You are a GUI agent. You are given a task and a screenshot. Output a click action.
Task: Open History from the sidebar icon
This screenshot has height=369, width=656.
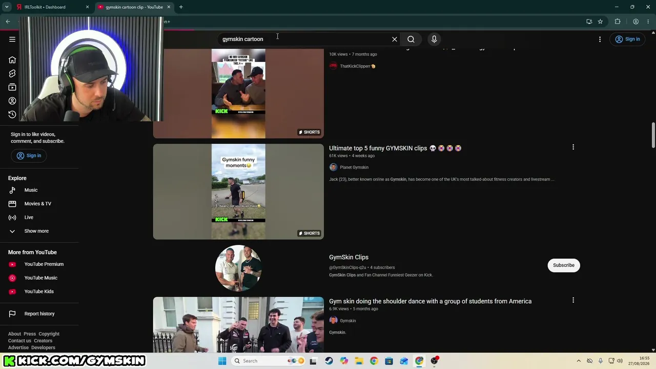tap(12, 114)
